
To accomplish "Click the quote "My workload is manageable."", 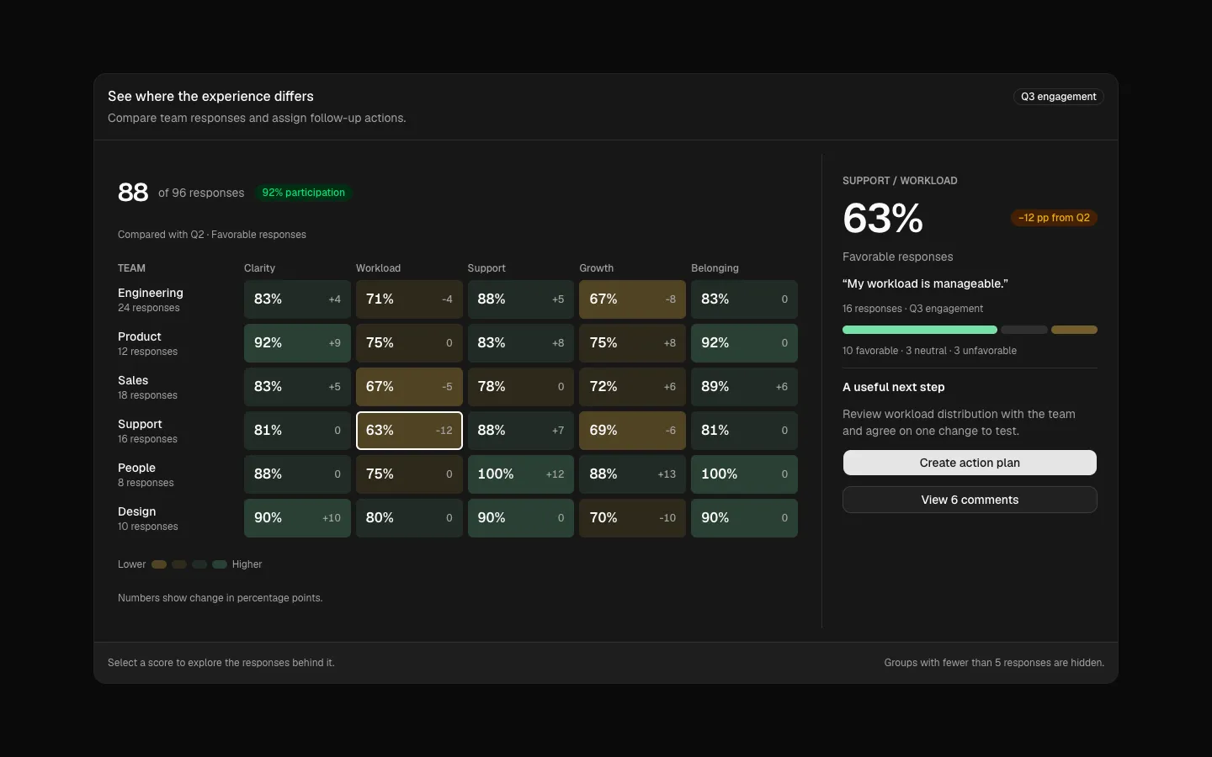I will pyautogui.click(x=925, y=283).
